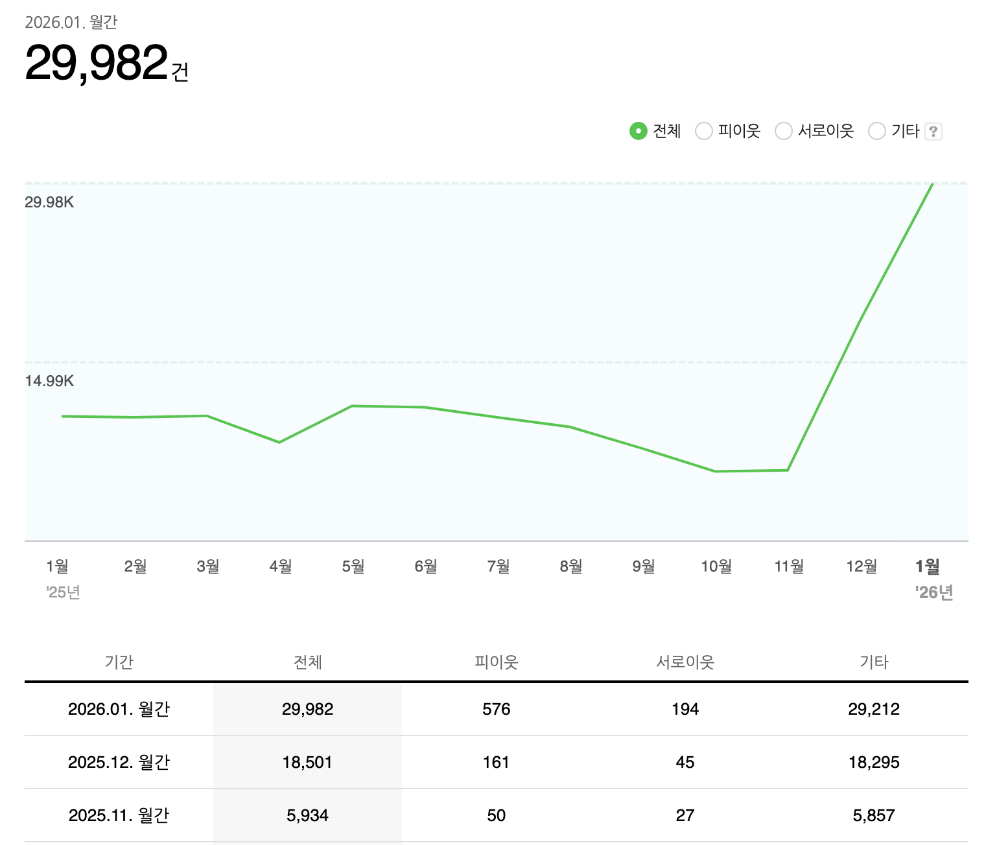Click the 기간 column header
The height and width of the screenshot is (845, 997).
(x=119, y=662)
